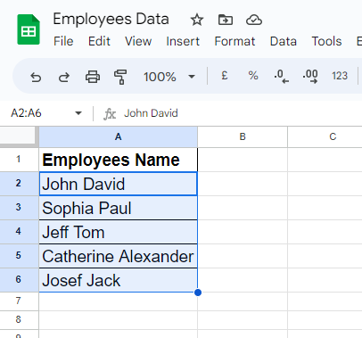The width and height of the screenshot is (362, 338).
Task: Select row 8 header
Action: tap(19, 320)
